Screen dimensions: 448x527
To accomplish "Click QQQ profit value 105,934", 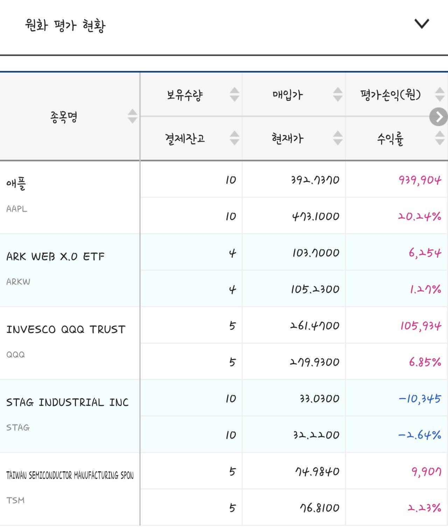I will tap(421, 326).
